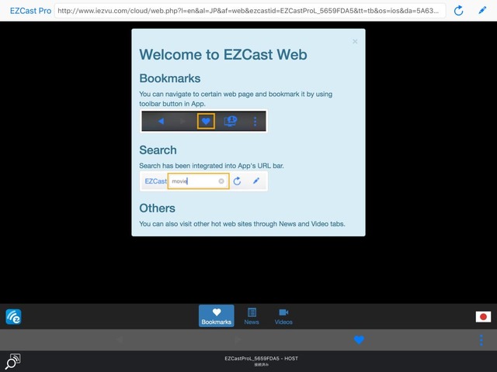Select the Japan flag region button
497x372 pixels.
(x=483, y=316)
